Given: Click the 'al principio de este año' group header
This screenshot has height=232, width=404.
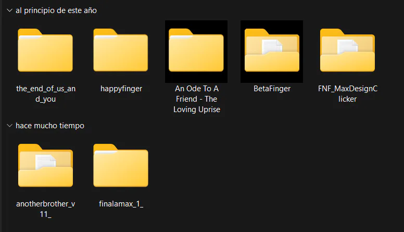Looking at the screenshot, I should click(x=56, y=10).
